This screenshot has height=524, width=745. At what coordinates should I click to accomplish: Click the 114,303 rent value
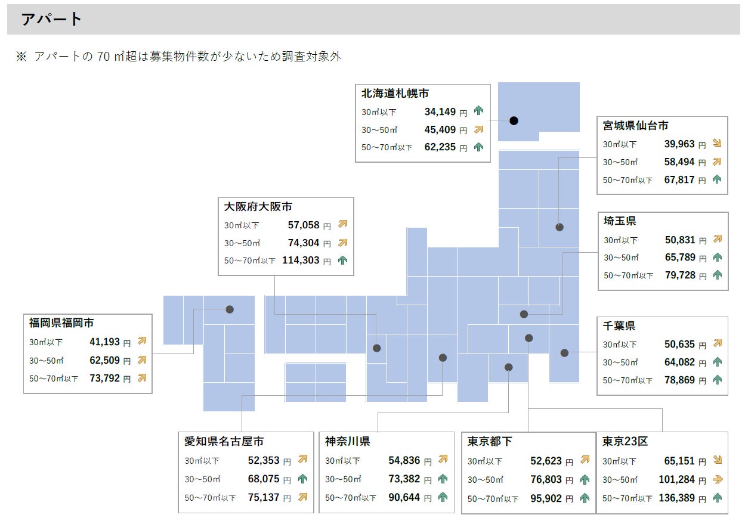(299, 261)
